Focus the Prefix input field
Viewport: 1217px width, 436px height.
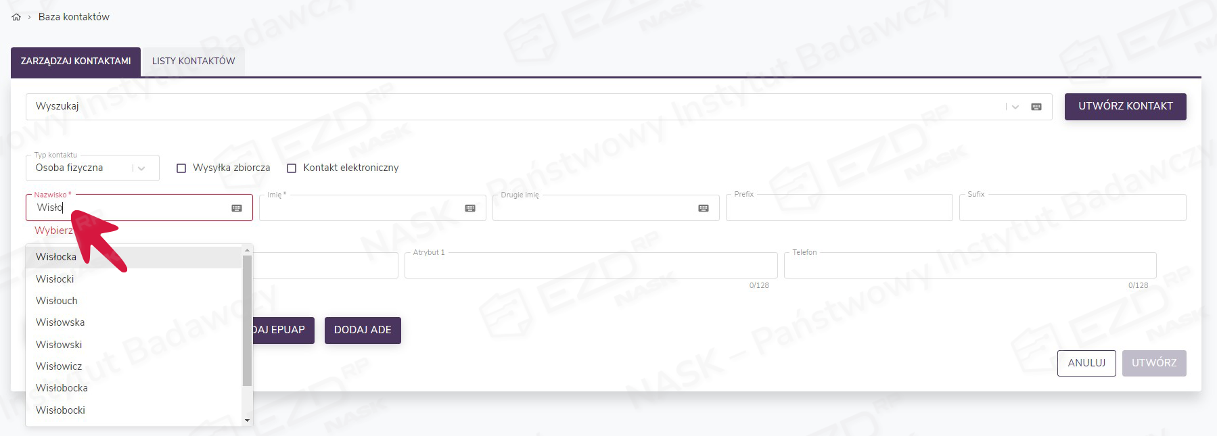(x=839, y=208)
